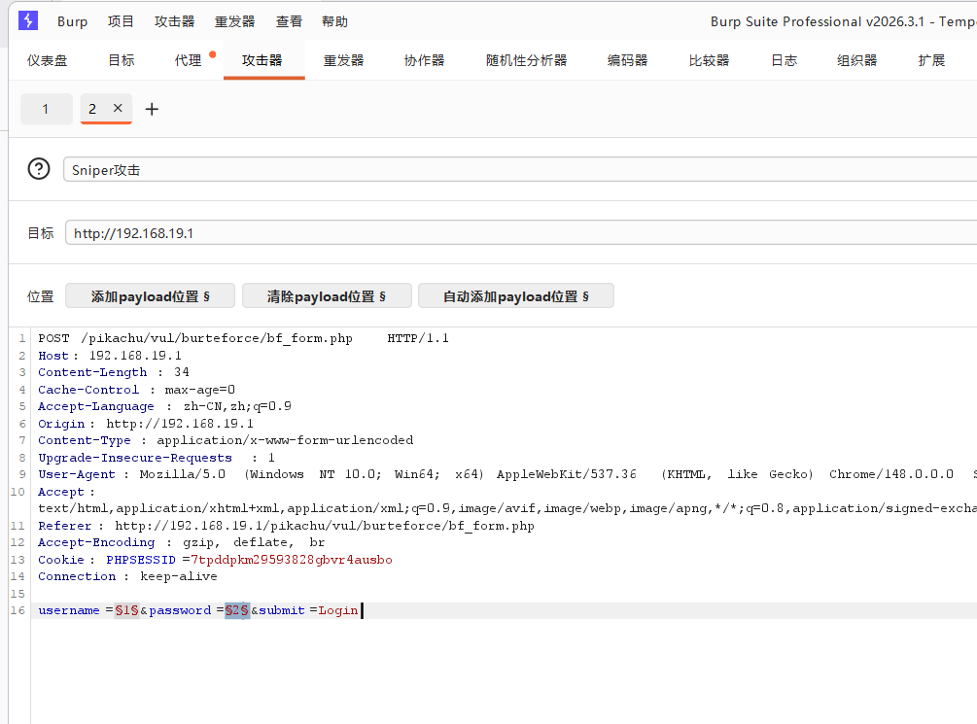Click the Burp Suite lightning logo icon
Screen dimensions: 977x724
[x=28, y=20]
